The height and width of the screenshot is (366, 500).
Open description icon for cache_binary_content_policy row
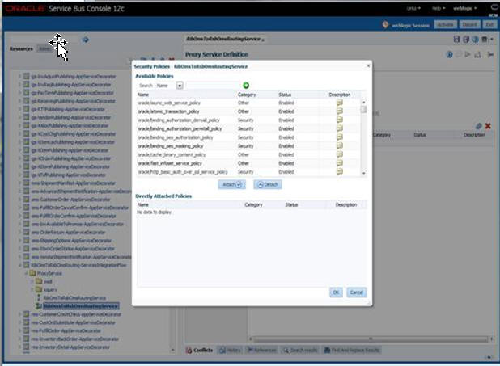pos(340,154)
